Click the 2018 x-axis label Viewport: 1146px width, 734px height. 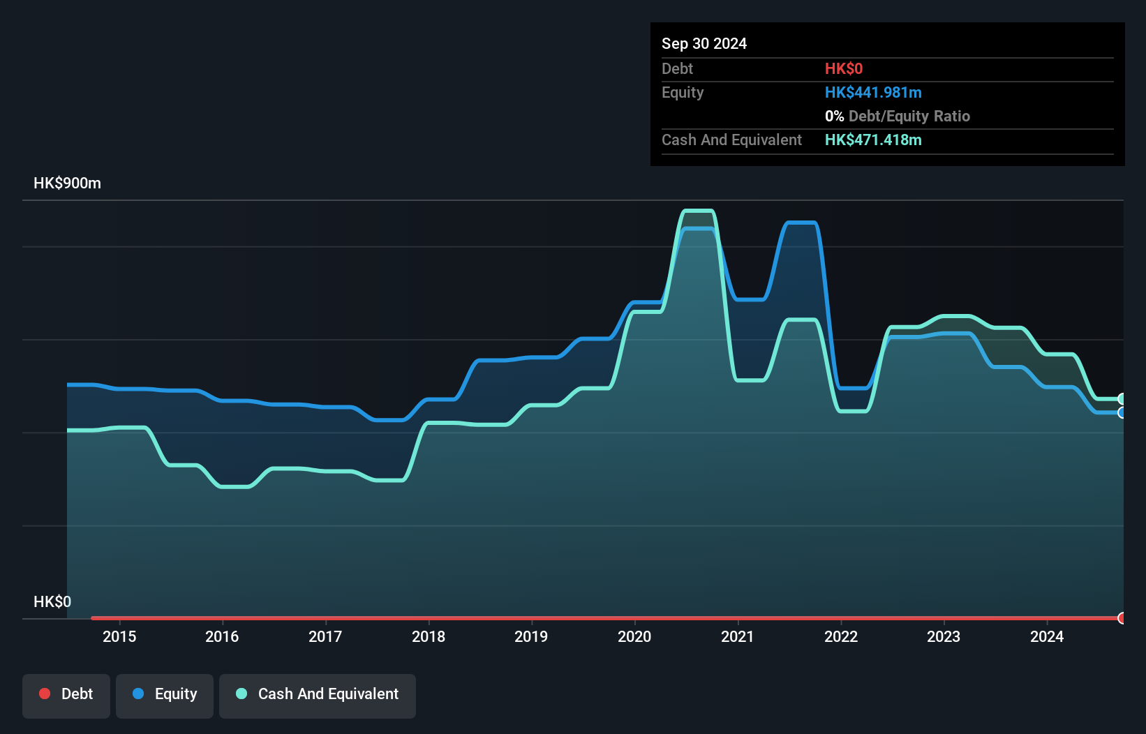(429, 636)
